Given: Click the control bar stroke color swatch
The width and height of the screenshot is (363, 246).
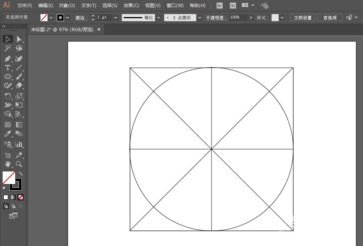Looking at the screenshot, I should click(x=61, y=17).
